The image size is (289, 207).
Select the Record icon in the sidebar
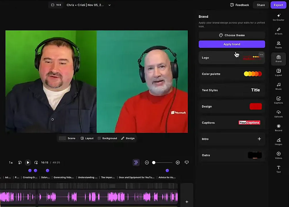click(278, 128)
